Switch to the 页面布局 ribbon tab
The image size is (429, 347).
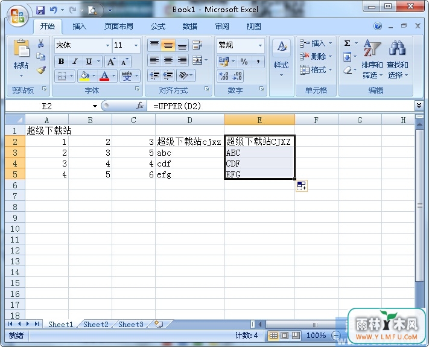119,27
